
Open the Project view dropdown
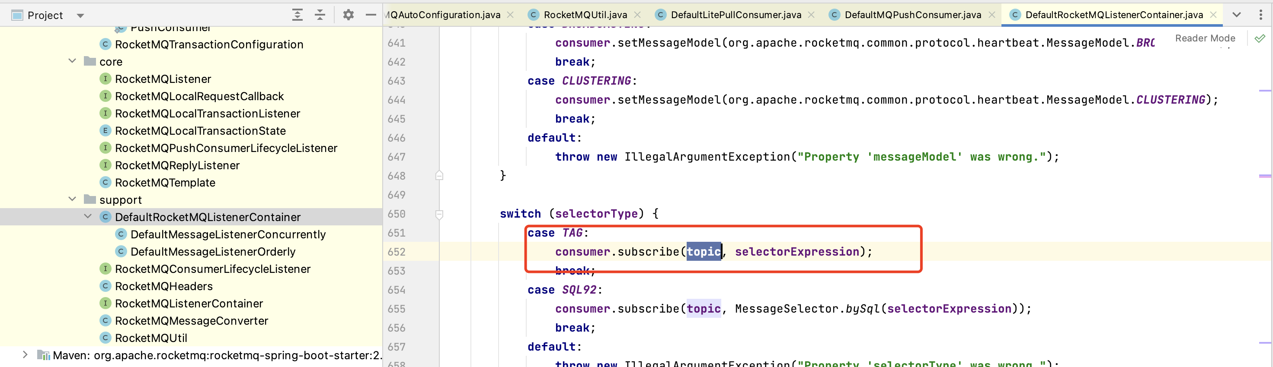pos(80,15)
